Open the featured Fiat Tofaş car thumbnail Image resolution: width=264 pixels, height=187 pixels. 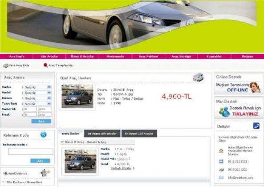point(77,96)
